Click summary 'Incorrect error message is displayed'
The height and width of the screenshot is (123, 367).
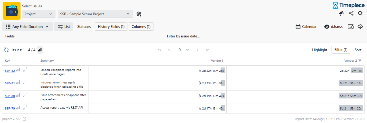(x=62, y=85)
